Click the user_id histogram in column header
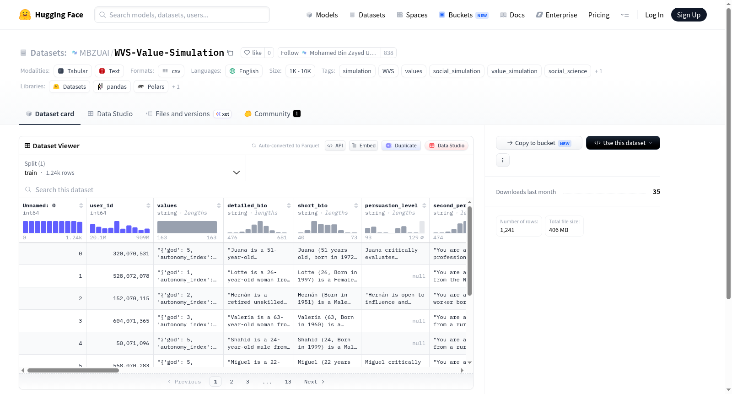 (x=120, y=227)
